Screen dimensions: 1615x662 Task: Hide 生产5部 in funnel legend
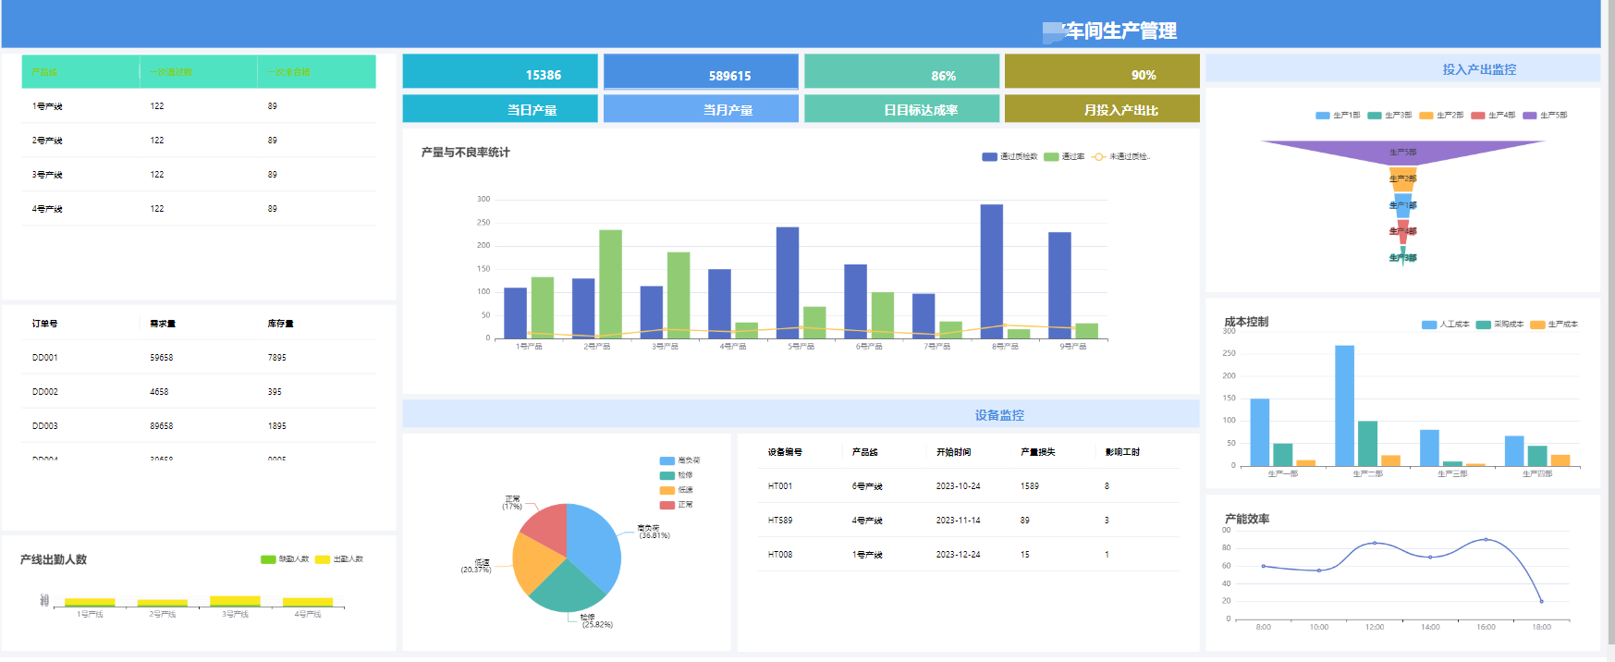click(1529, 116)
